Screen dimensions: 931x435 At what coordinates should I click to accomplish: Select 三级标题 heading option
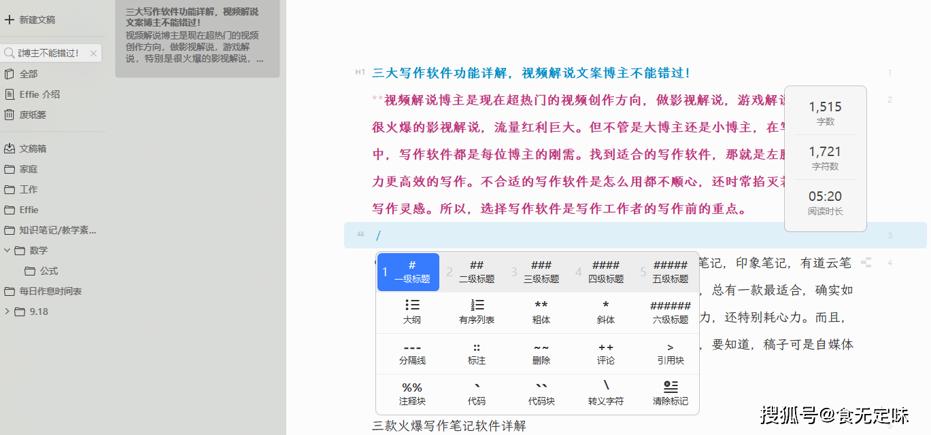[x=541, y=271]
